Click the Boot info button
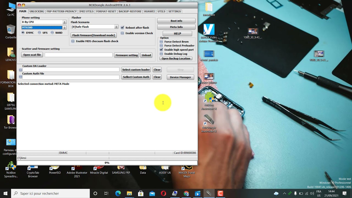This screenshot has width=352, height=198. coord(176,21)
